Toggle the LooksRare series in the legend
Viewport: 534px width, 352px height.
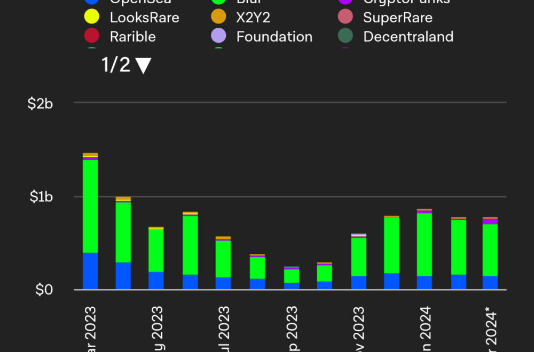(x=131, y=18)
